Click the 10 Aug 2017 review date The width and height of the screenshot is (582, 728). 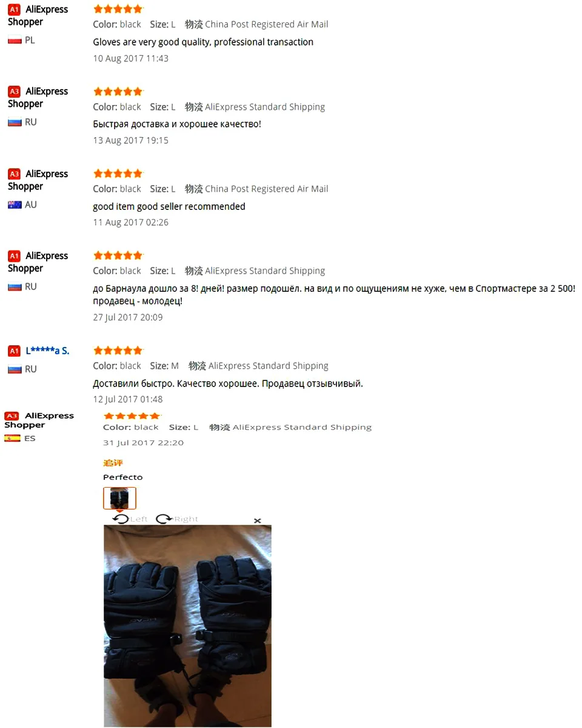pos(131,58)
